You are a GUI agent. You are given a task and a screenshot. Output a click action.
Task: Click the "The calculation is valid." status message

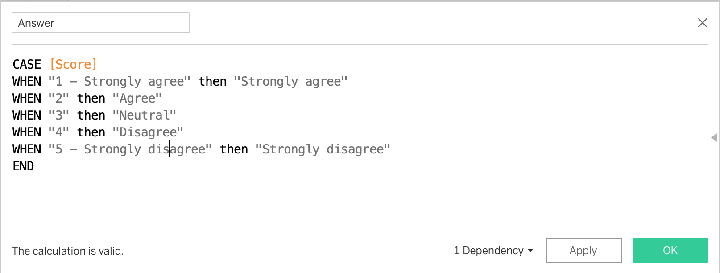(68, 251)
